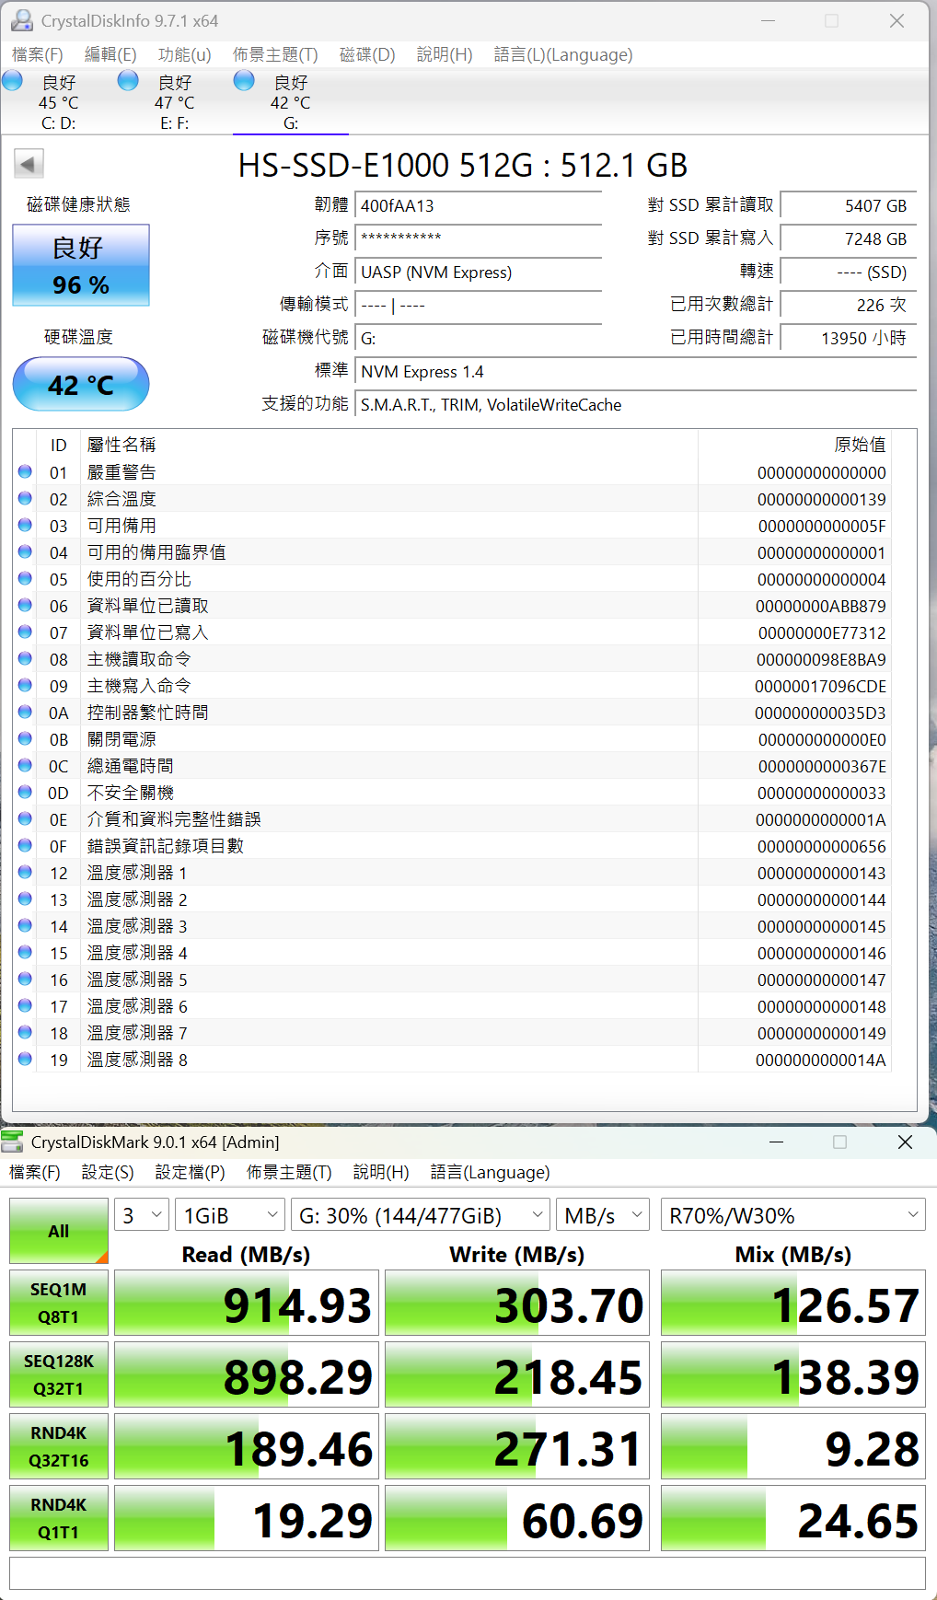The image size is (937, 1600).
Task: Run the RND4K Q1T1 test
Action: 59,1518
